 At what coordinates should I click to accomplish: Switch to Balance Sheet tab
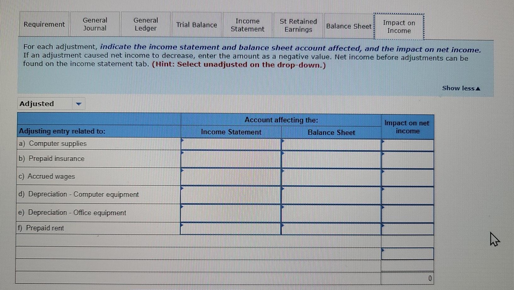[349, 26]
